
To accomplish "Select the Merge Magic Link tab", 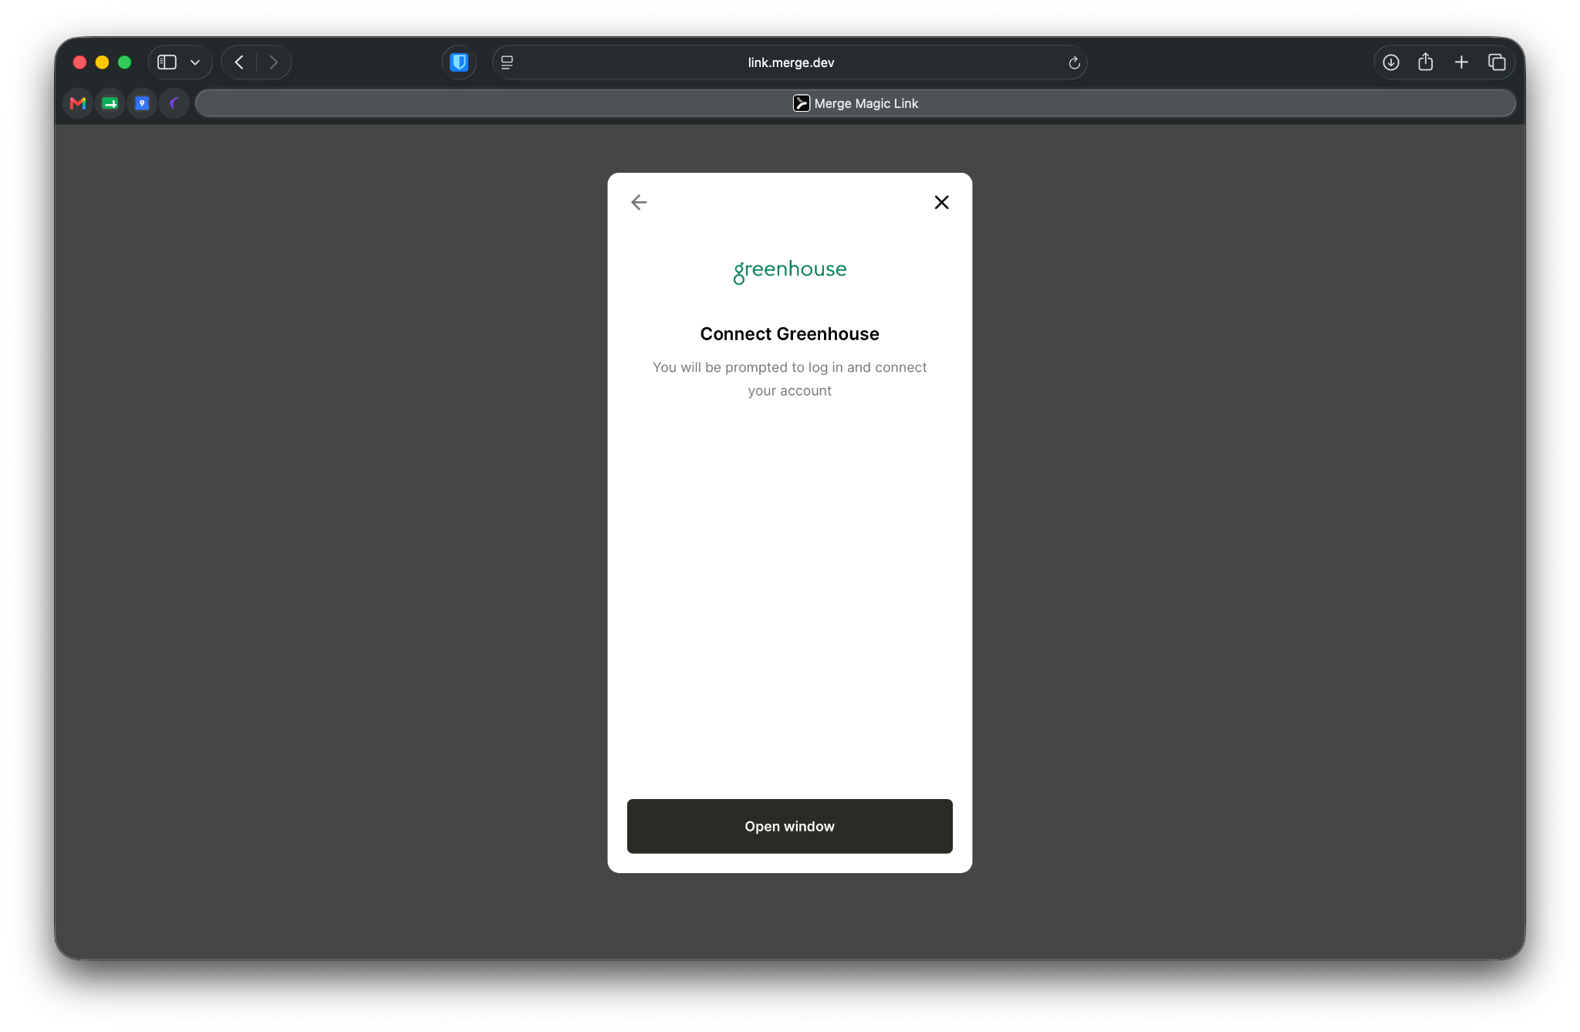I will tap(855, 103).
